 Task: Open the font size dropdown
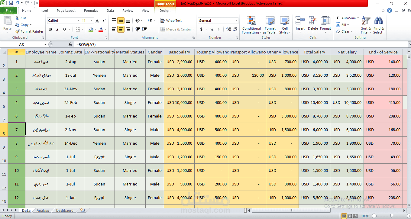point(92,21)
